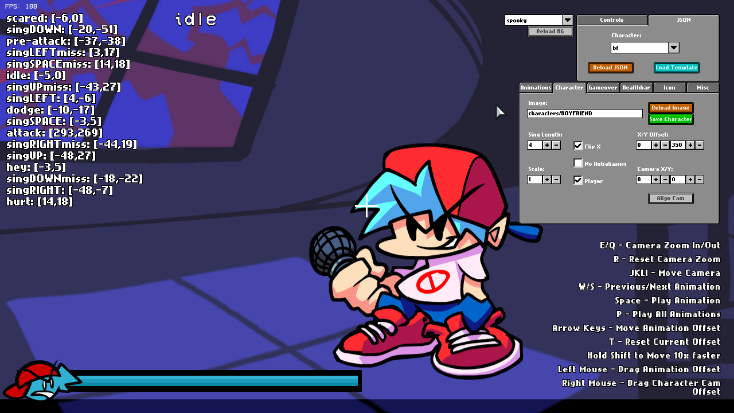Click the bf character combo box field
Screen dimensions: 734x413
pyautogui.click(x=639, y=48)
